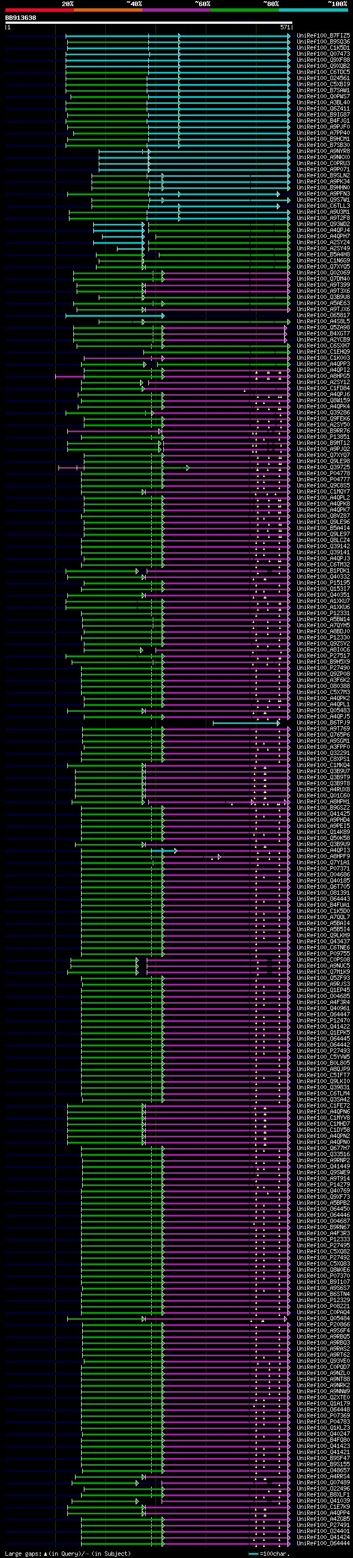The height and width of the screenshot is (1558, 353).
Task: Select hit UniRef100_A9PFN3
Action: point(323,193)
